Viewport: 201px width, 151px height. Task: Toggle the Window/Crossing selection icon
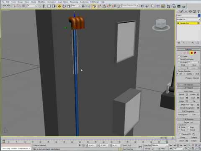click(x=54, y=6)
